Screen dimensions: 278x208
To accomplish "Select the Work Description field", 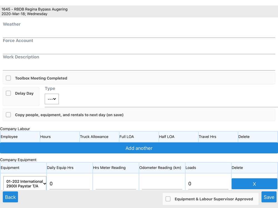I will [x=139, y=65].
